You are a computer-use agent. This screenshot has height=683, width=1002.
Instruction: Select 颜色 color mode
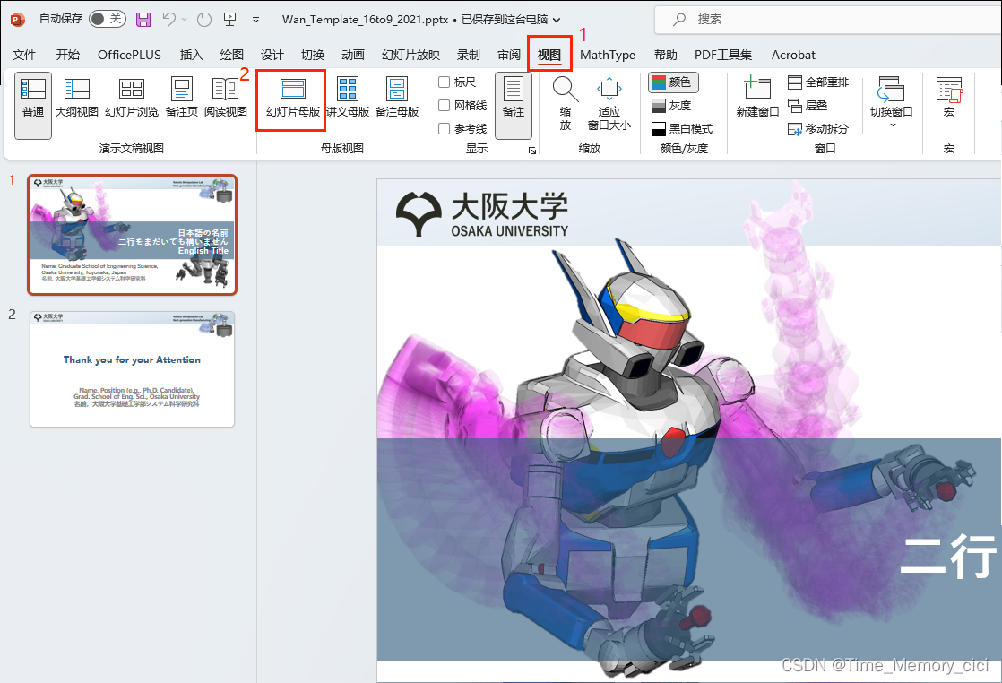[x=673, y=82]
